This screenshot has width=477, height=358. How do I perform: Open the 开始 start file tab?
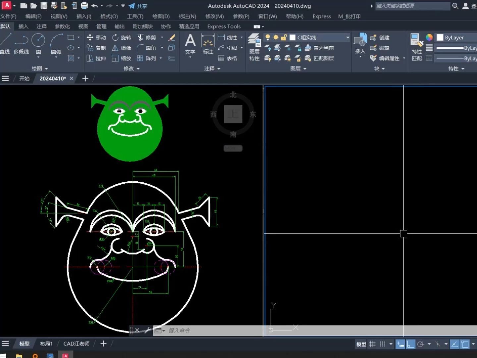24,79
